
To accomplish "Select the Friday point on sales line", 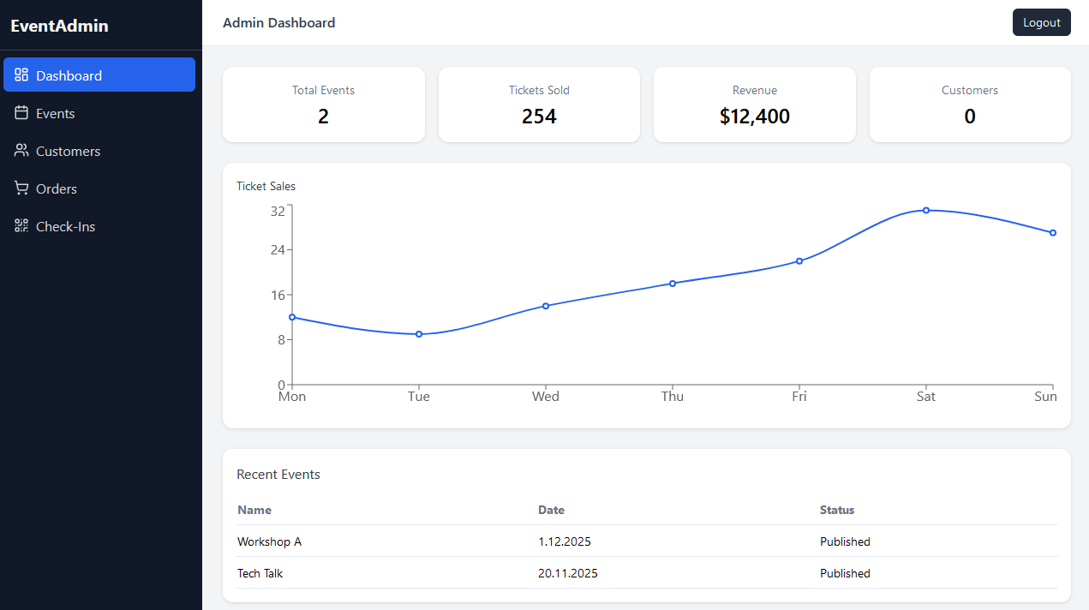I will [x=799, y=261].
